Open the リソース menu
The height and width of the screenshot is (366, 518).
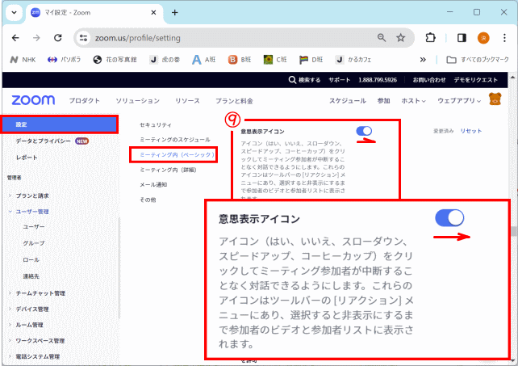188,101
